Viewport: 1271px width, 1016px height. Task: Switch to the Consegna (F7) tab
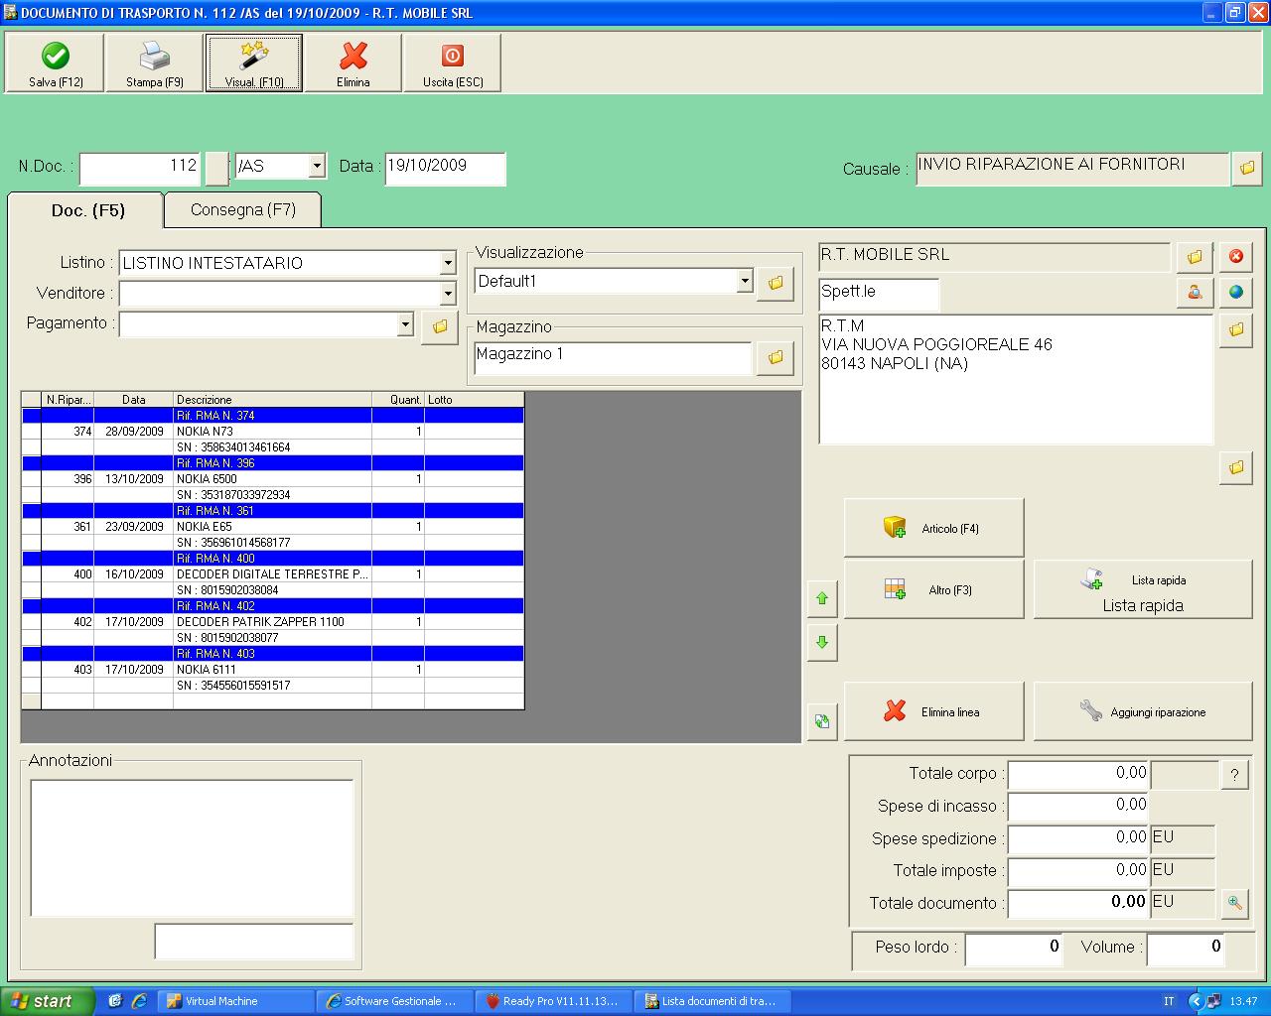pos(243,210)
